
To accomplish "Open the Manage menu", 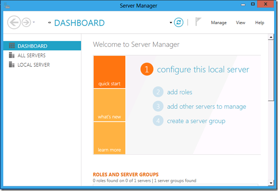I will 218,23.
